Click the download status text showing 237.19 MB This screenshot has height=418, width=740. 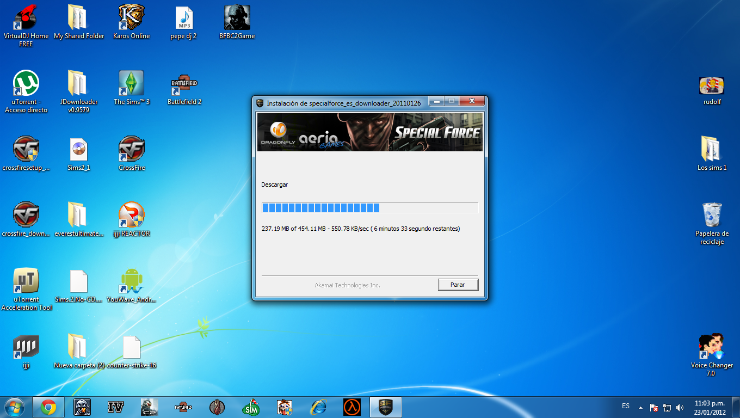pyautogui.click(x=361, y=229)
